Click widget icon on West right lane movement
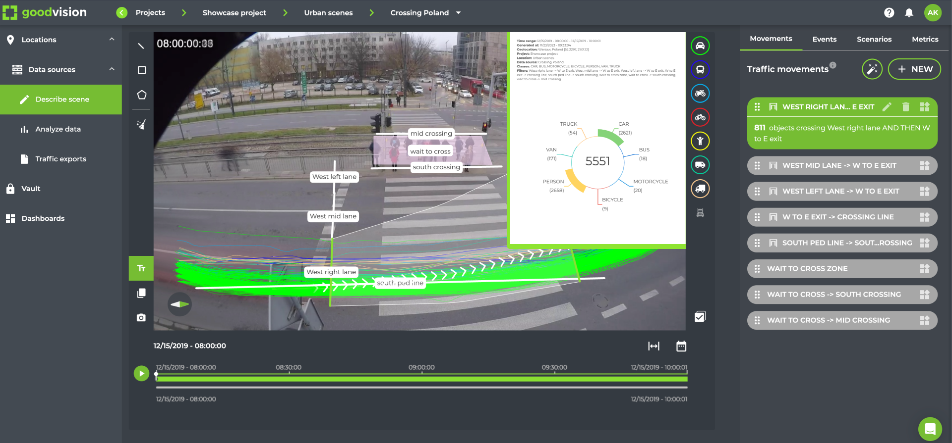The image size is (952, 443). coord(925,107)
